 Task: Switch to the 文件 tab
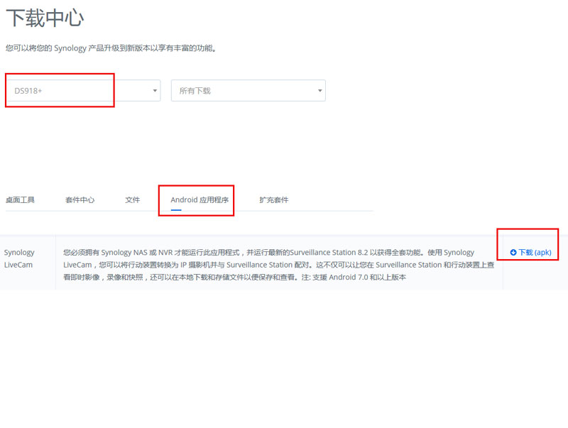pyautogui.click(x=132, y=200)
